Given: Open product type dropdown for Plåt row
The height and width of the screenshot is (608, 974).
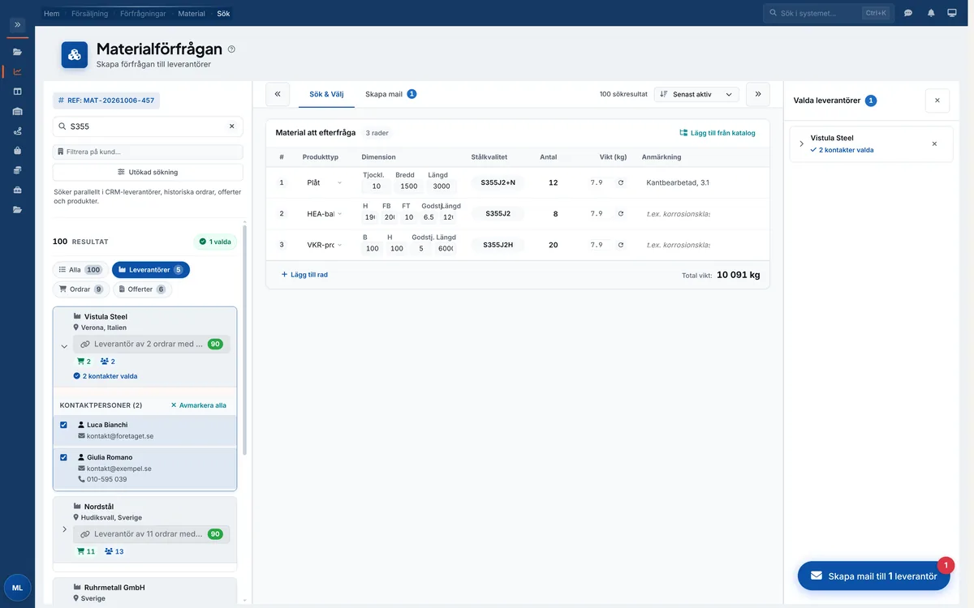Looking at the screenshot, I should [323, 182].
